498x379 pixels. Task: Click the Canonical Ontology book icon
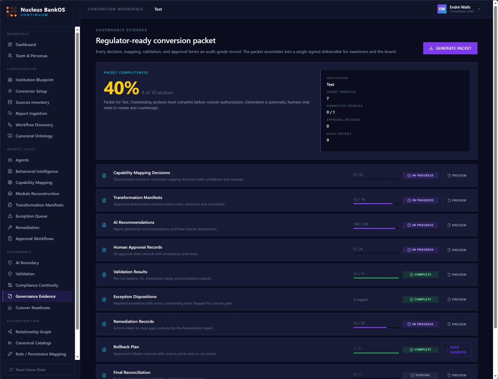tap(10, 136)
